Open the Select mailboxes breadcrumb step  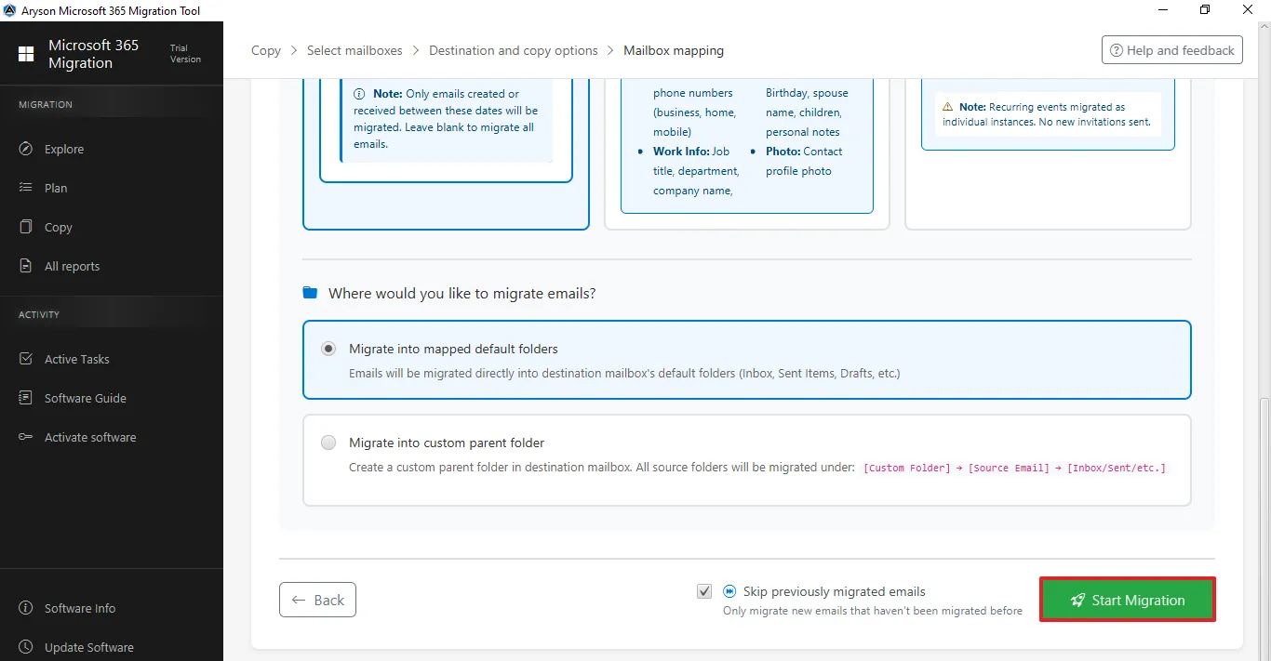(355, 50)
